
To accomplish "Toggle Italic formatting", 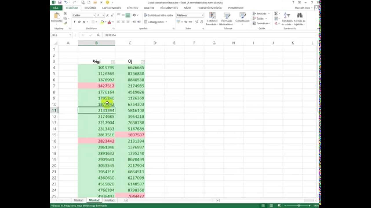I will (x=79, y=22).
